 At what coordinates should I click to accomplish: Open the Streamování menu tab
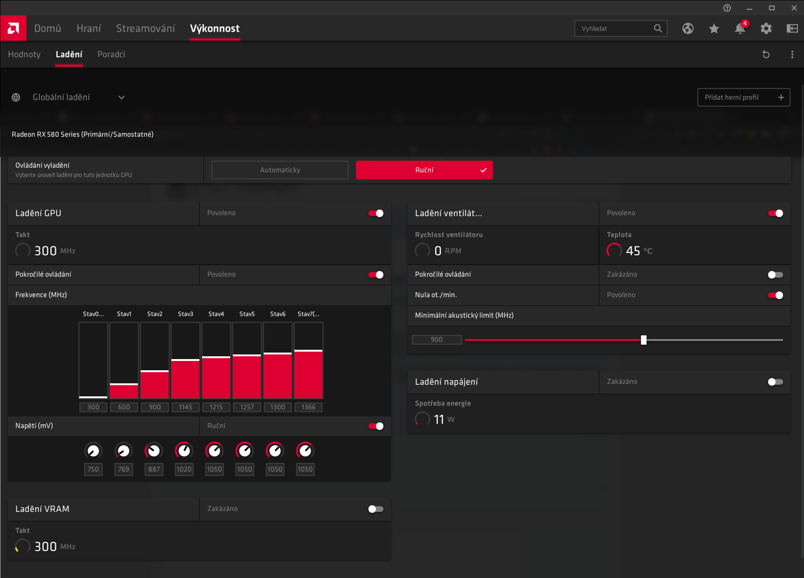[145, 28]
